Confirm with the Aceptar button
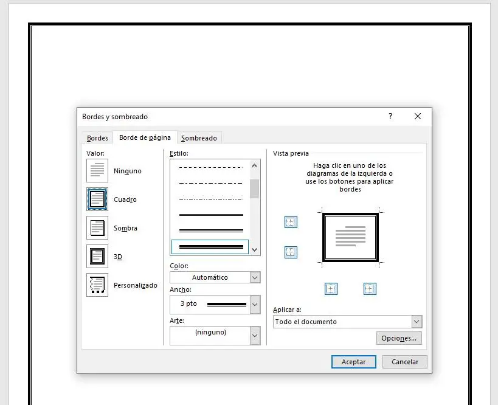The image size is (498, 405). (353, 362)
